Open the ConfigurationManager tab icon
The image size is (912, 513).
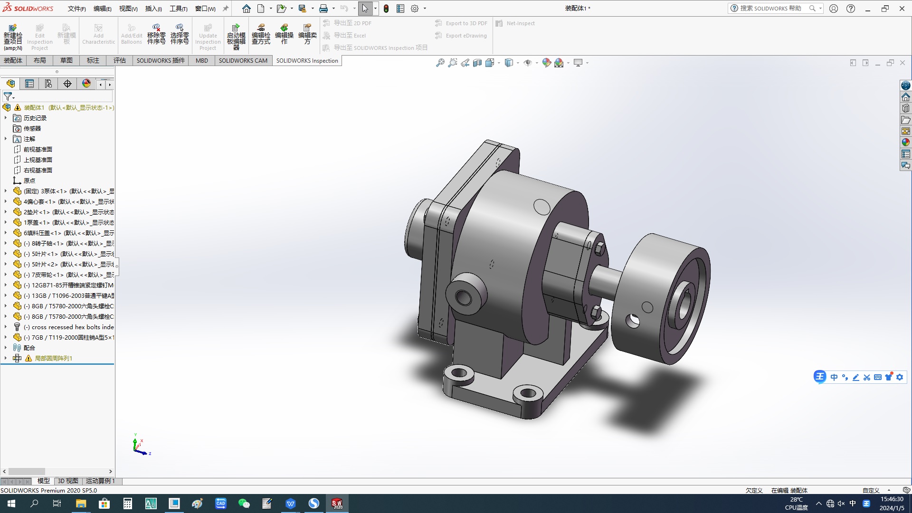48,84
